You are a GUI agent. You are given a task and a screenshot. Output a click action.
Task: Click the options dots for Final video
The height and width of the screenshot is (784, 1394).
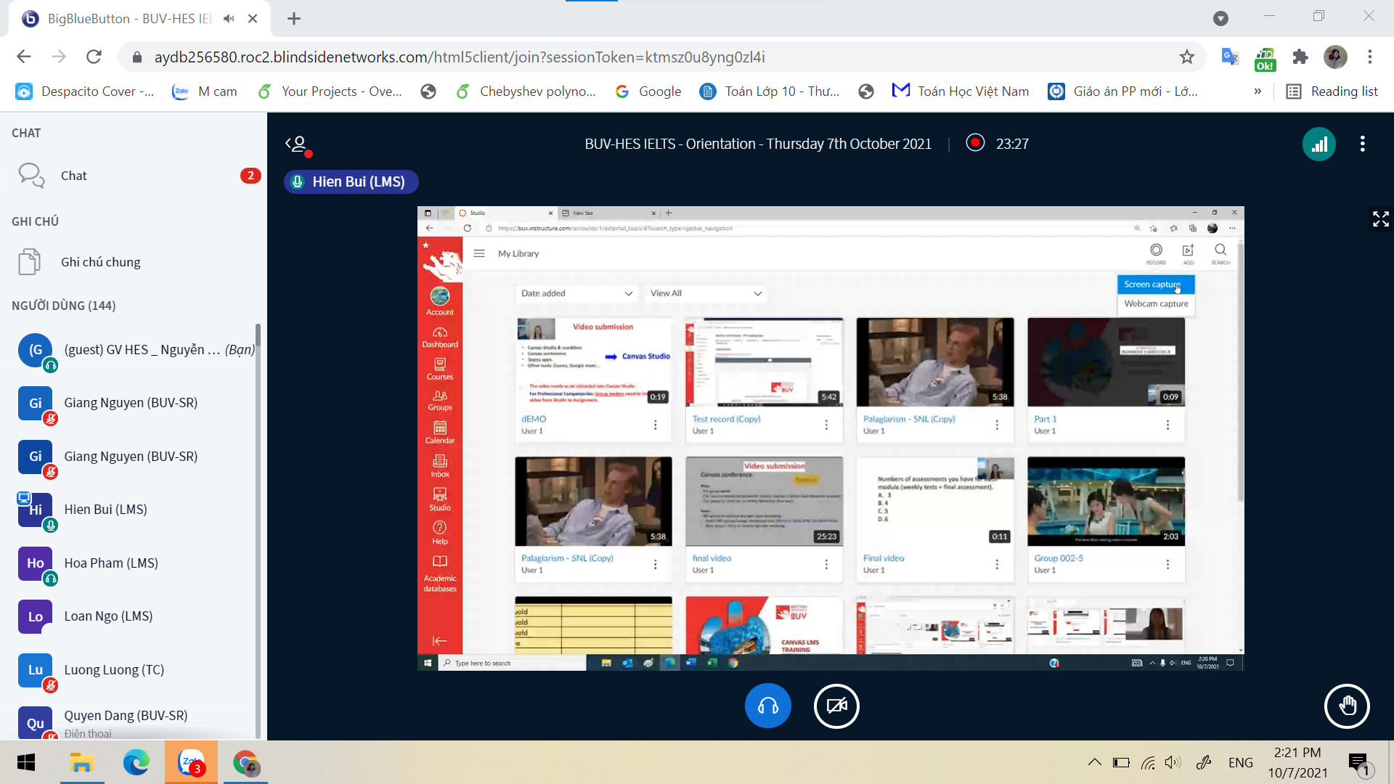click(997, 564)
